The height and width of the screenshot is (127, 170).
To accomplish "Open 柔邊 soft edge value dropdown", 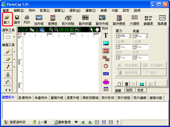I will (x=147, y=36).
